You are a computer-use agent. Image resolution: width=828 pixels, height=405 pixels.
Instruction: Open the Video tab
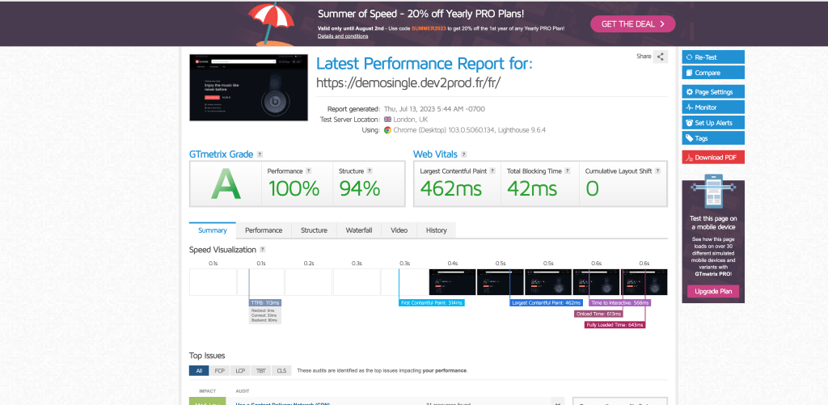[x=399, y=230]
